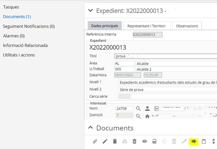
Task: Click the U.Treball name field Alcalde 2
Action: click(176, 69)
